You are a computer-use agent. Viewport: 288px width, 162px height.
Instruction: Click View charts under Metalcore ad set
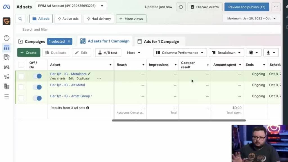(x=57, y=78)
